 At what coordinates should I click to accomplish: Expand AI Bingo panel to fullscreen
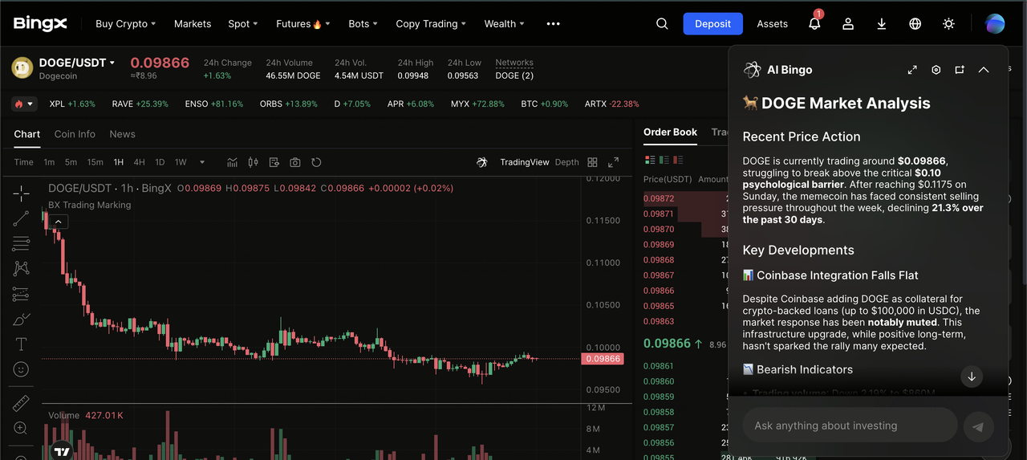click(x=912, y=70)
